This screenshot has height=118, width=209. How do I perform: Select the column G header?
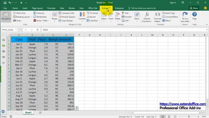[x=89, y=35]
